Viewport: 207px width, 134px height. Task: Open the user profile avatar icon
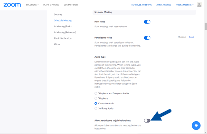(x=199, y=4)
